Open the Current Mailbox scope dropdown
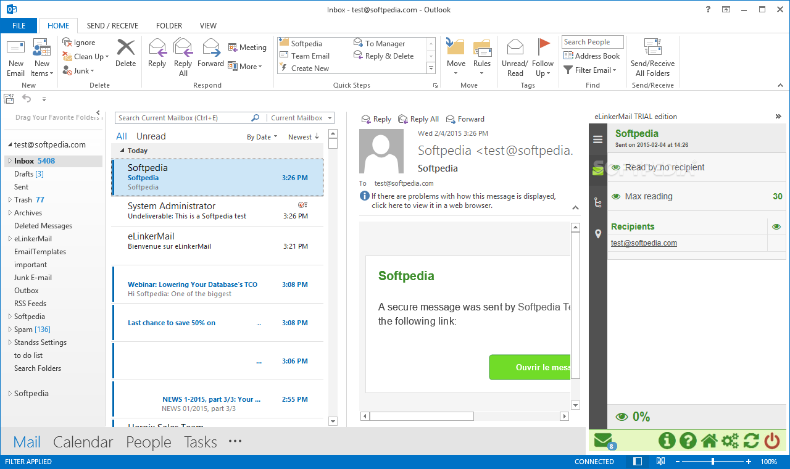 (x=301, y=118)
